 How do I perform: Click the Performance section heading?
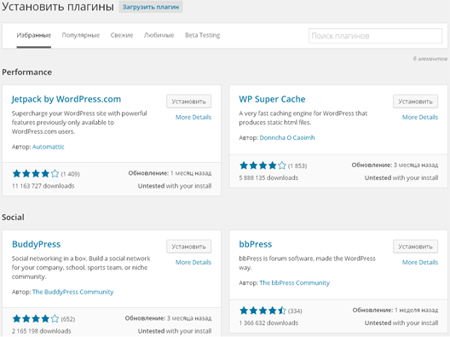coord(27,73)
